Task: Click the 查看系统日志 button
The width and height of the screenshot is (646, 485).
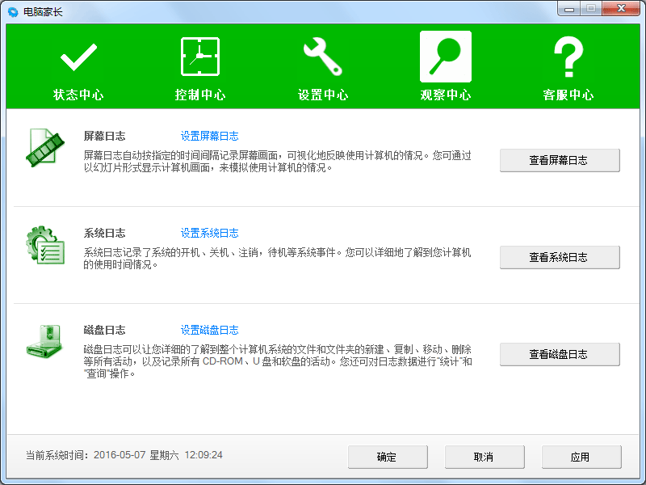Action: 559,258
